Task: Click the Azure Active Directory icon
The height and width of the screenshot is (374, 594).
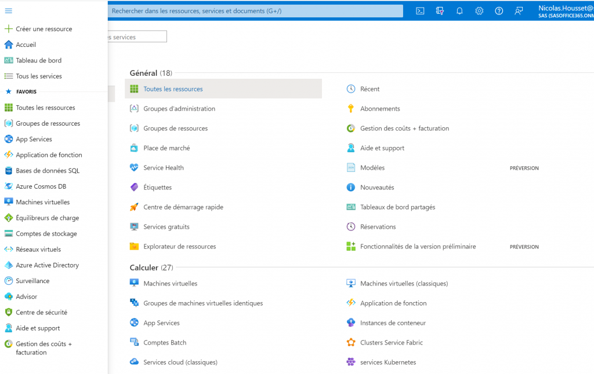Action: (8, 266)
